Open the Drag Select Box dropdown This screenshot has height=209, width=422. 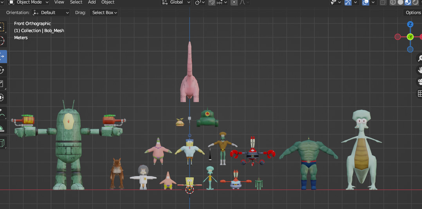coord(104,13)
